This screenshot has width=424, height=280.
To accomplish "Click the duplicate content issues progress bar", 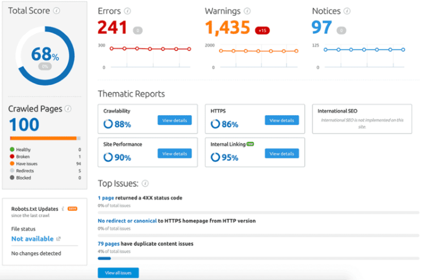I will (x=258, y=258).
